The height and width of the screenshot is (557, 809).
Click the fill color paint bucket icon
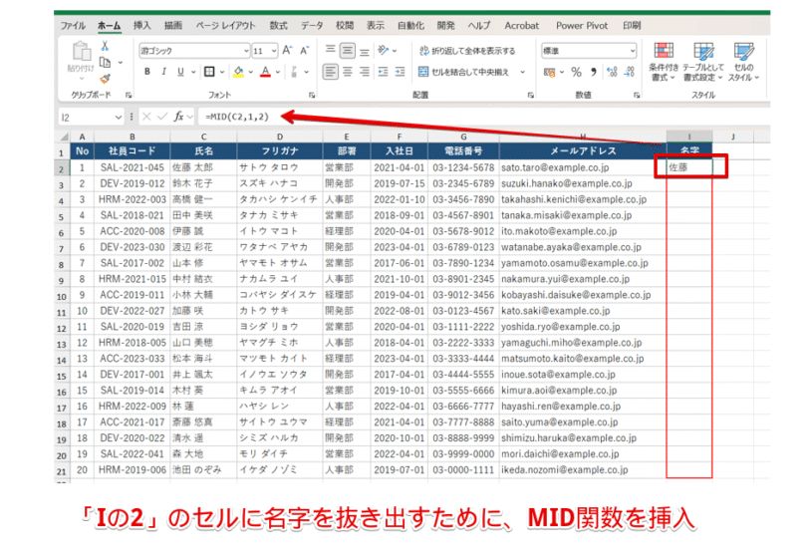(x=238, y=72)
